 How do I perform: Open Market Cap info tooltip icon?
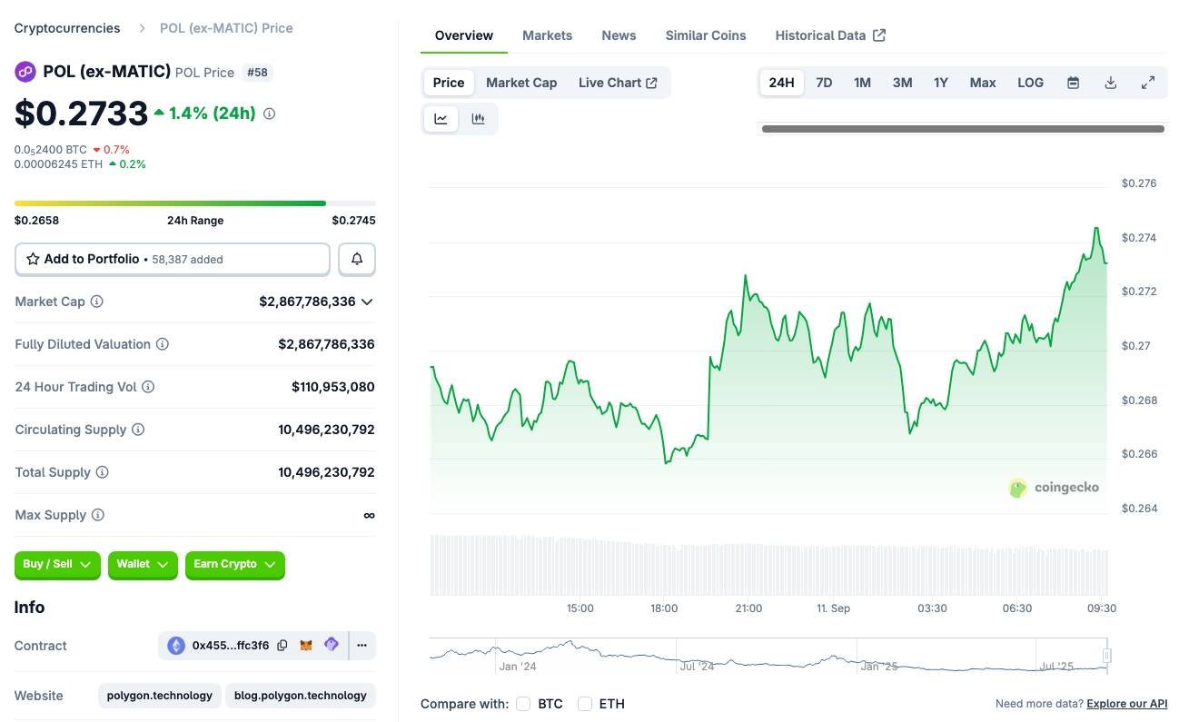tap(97, 302)
